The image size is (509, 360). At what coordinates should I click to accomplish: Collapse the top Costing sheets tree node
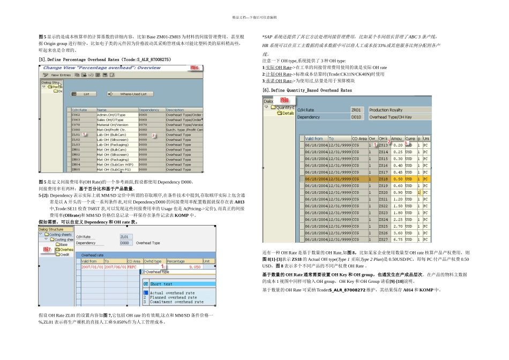[x=41, y=234]
